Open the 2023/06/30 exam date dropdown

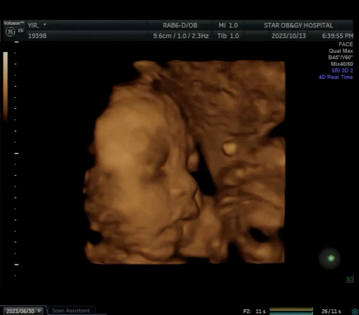click(x=23, y=311)
